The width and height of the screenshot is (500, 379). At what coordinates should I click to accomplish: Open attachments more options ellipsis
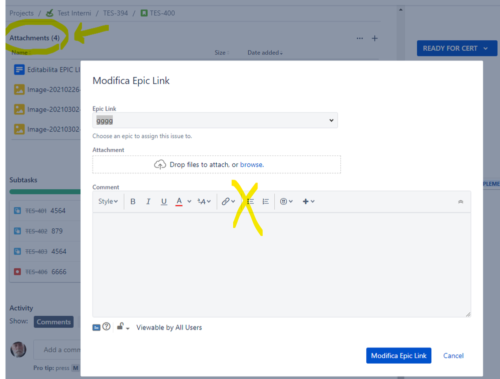click(x=360, y=38)
